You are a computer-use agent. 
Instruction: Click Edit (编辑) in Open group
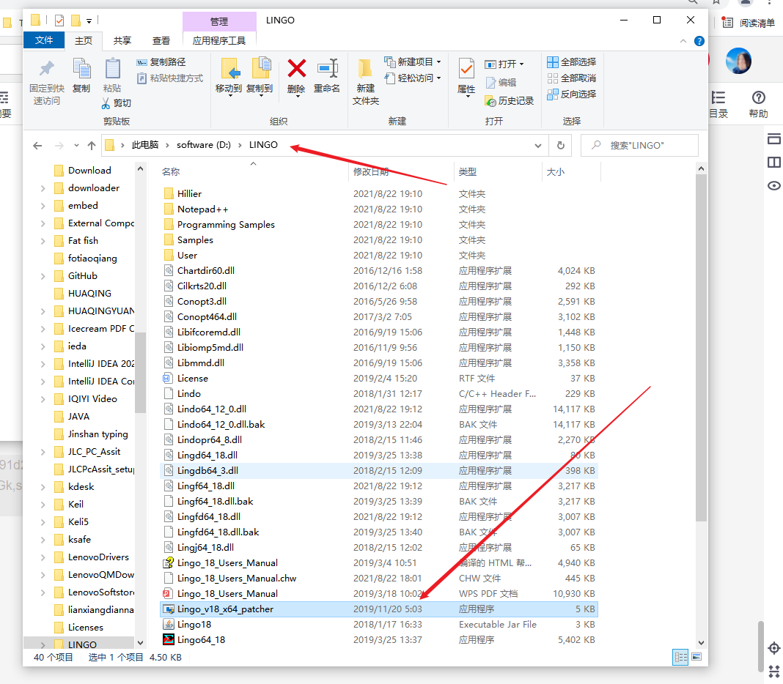click(501, 82)
